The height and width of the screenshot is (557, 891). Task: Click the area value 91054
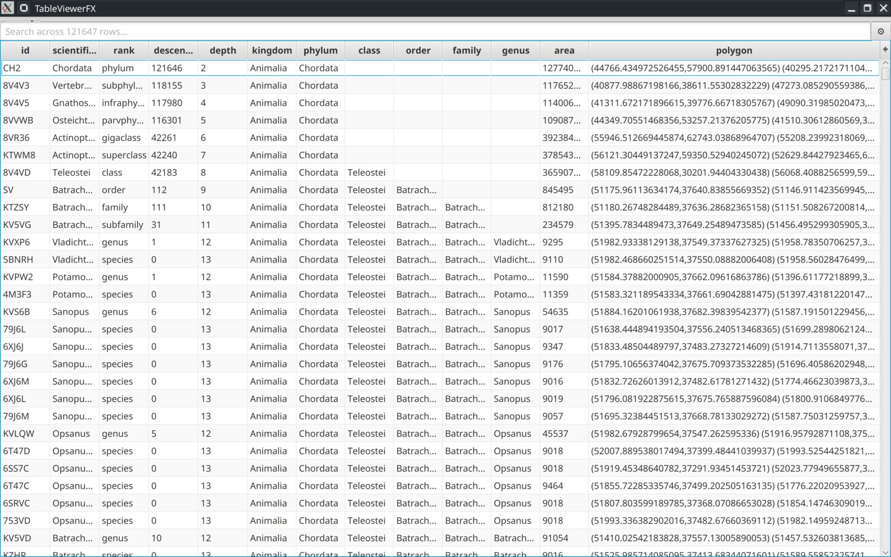(x=564, y=538)
